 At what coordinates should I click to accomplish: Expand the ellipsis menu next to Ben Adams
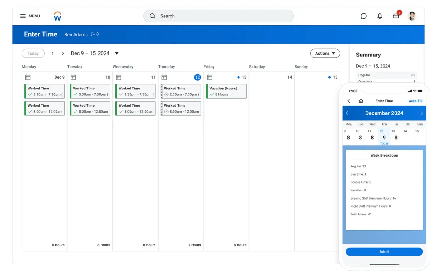[x=95, y=34]
